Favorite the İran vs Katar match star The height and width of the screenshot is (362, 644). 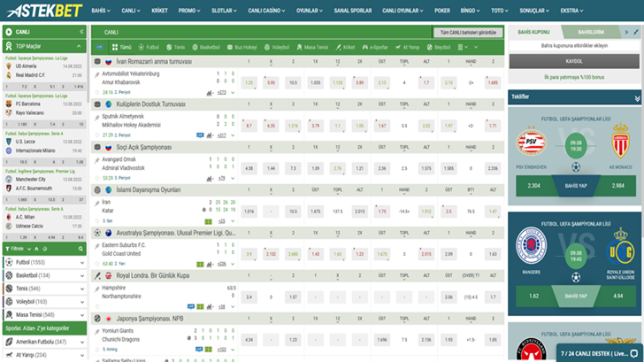(x=97, y=220)
